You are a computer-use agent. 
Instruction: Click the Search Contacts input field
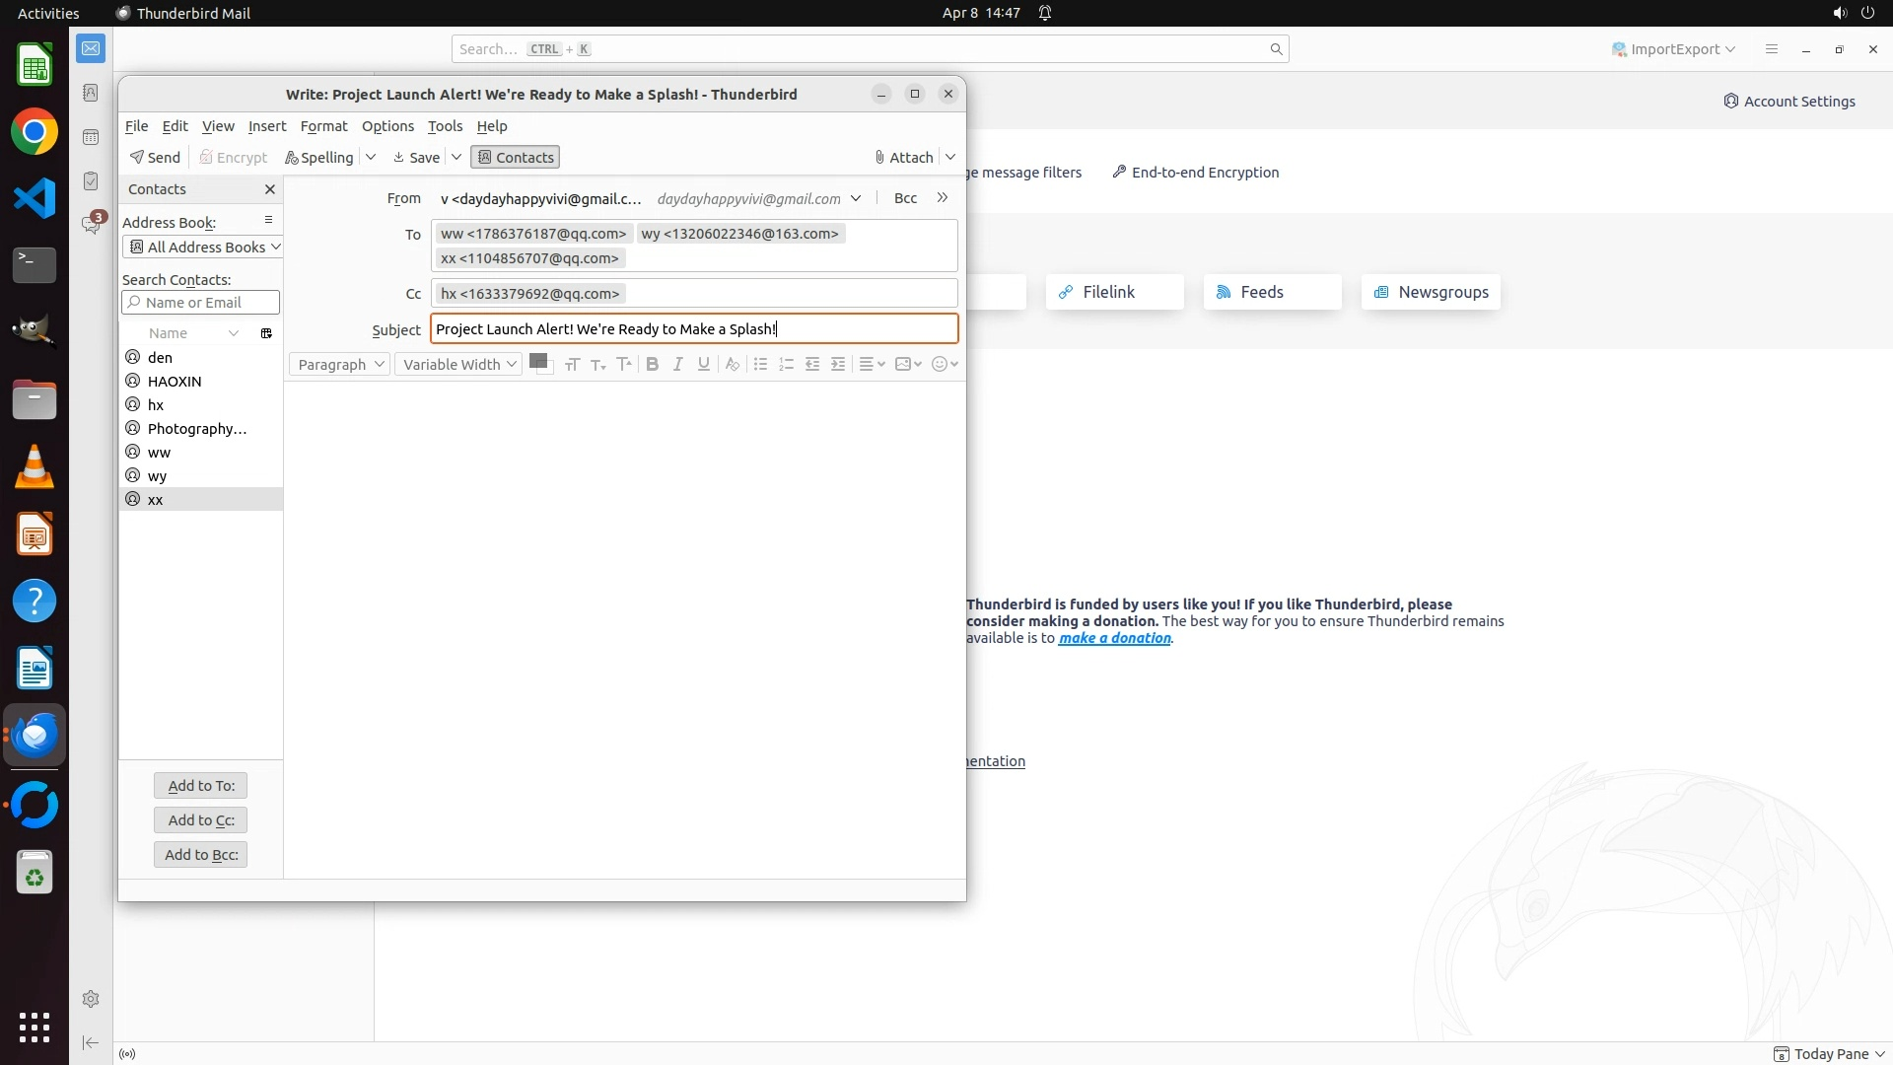[x=201, y=303]
